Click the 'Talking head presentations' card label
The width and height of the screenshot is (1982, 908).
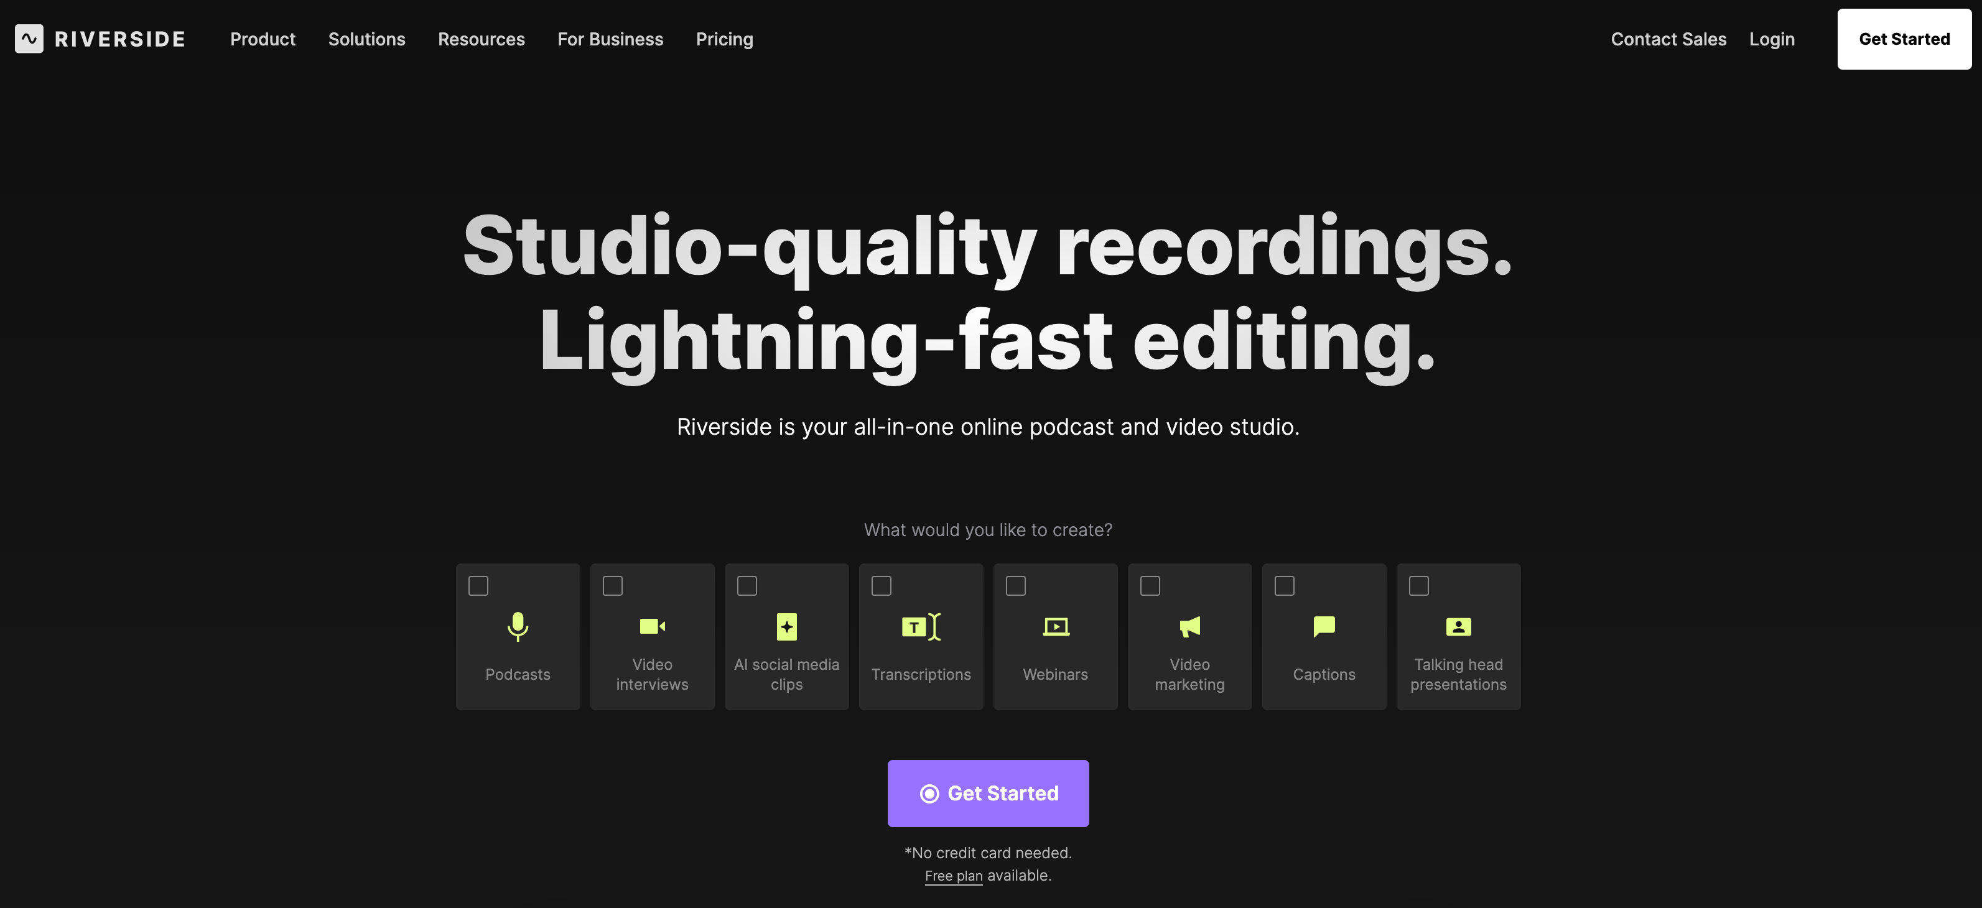point(1458,674)
